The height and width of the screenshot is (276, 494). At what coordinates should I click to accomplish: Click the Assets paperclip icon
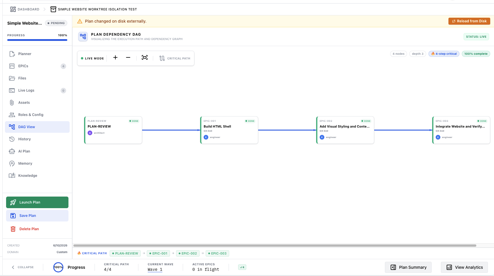[12, 103]
